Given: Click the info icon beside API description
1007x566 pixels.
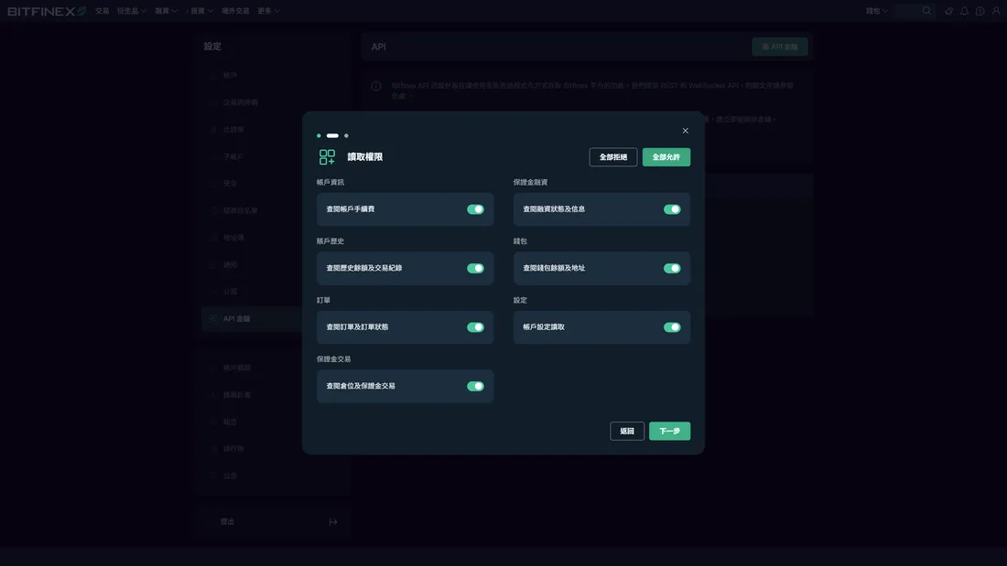Looking at the screenshot, I should pos(376,86).
